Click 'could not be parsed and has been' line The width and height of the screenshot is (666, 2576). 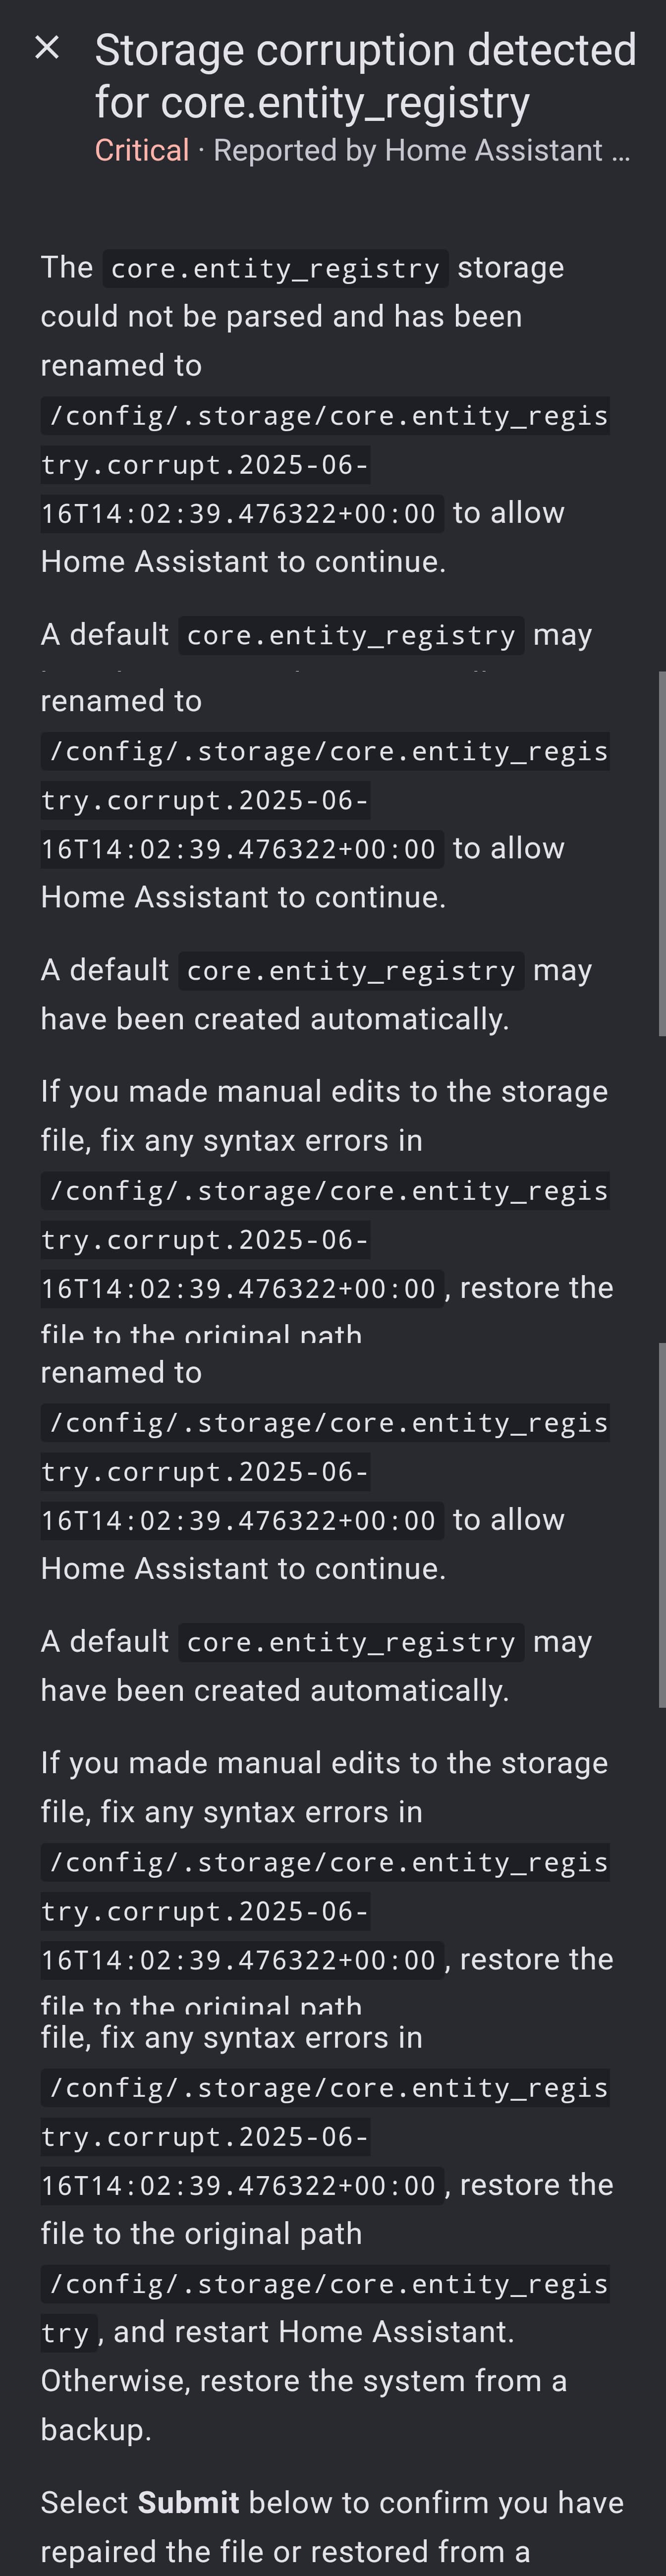click(x=281, y=316)
